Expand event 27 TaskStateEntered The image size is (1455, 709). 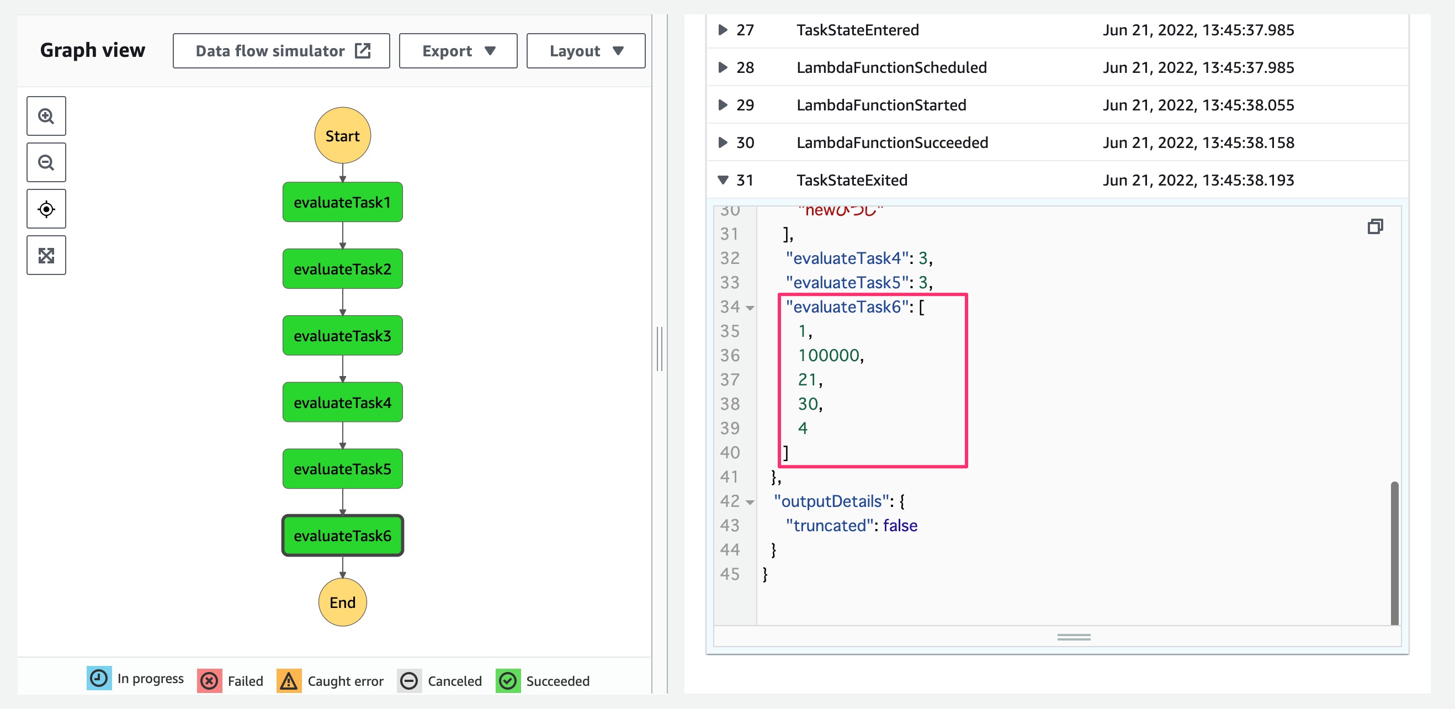point(723,29)
